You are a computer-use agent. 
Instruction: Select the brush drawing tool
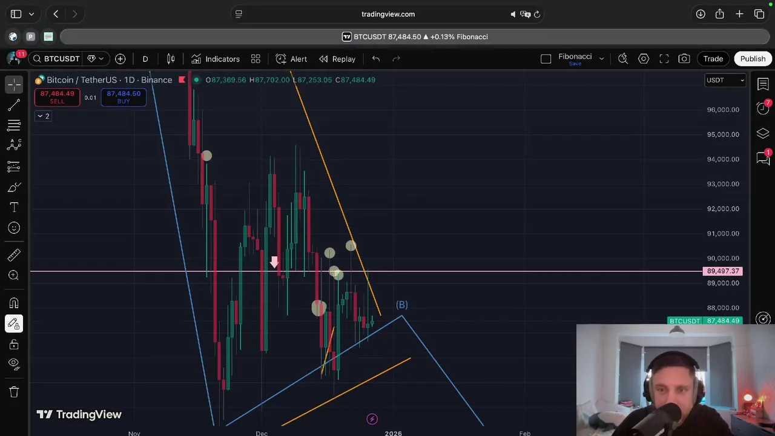tap(14, 187)
